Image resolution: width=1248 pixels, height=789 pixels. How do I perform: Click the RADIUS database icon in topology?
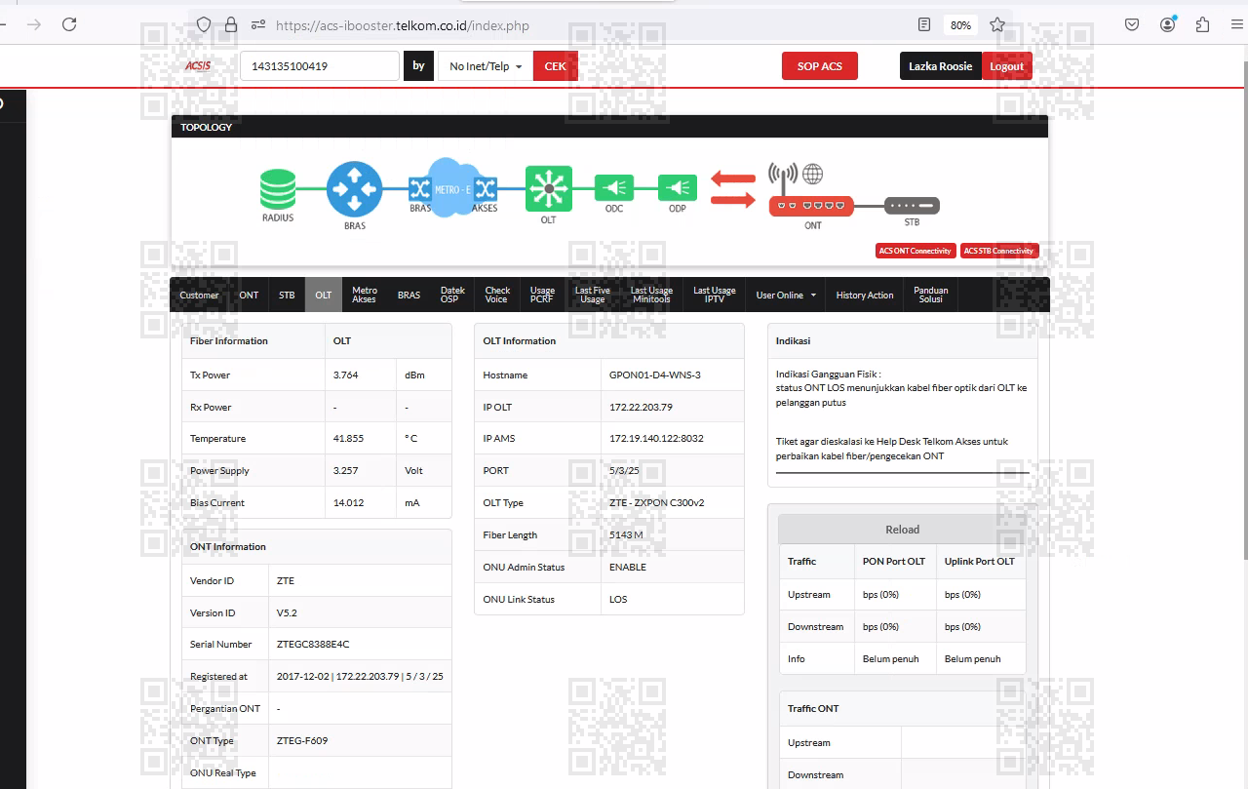pyautogui.click(x=278, y=189)
